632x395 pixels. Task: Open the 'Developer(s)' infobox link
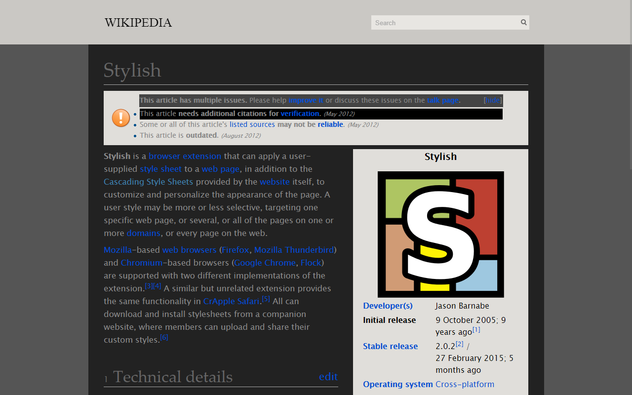click(x=388, y=306)
